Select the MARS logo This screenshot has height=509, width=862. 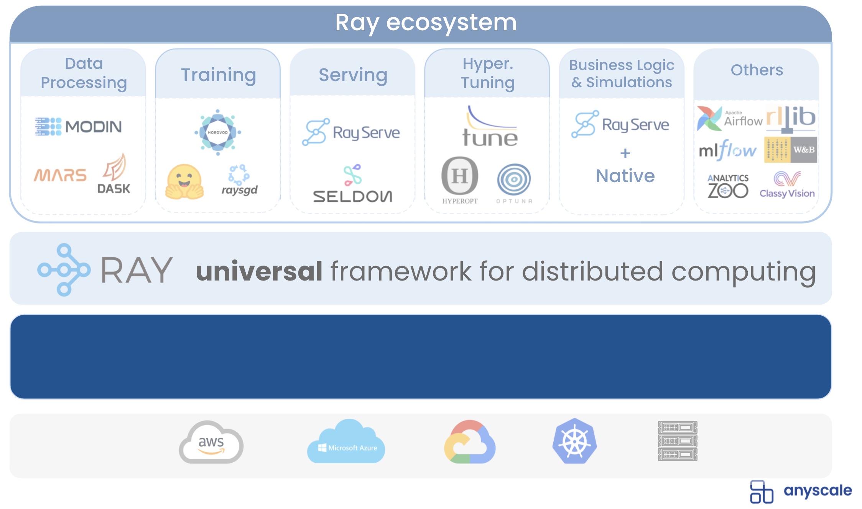coord(60,175)
